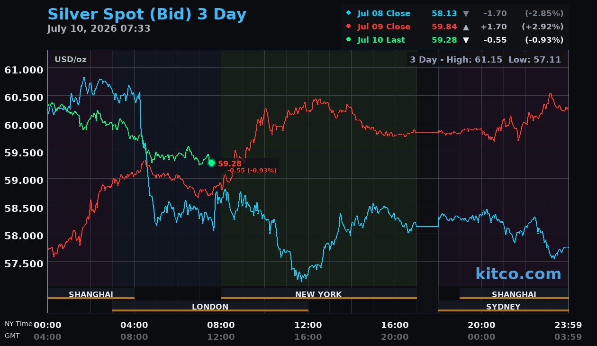Image resolution: width=597 pixels, height=346 pixels.
Task: Select the Jul 08 Close legend label
Action: [384, 13]
